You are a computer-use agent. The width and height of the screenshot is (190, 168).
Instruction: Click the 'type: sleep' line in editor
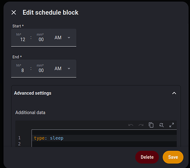tap(49, 138)
